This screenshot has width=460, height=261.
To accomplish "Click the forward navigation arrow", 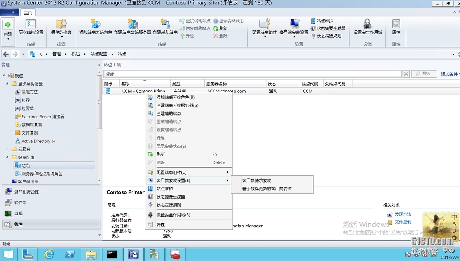I will pyautogui.click(x=15, y=54).
